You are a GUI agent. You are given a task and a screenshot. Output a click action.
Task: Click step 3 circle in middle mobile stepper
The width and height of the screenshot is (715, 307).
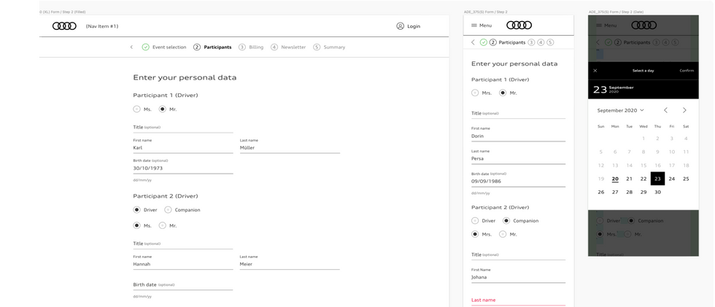[531, 42]
